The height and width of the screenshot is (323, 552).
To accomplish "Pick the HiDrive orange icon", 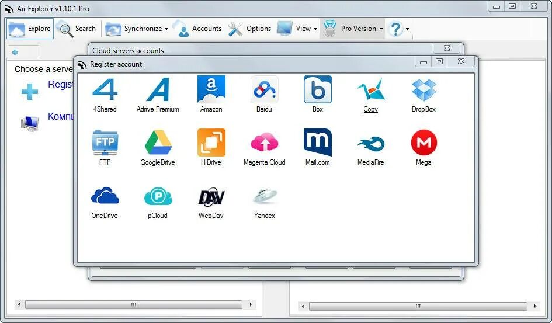I will pyautogui.click(x=211, y=143).
